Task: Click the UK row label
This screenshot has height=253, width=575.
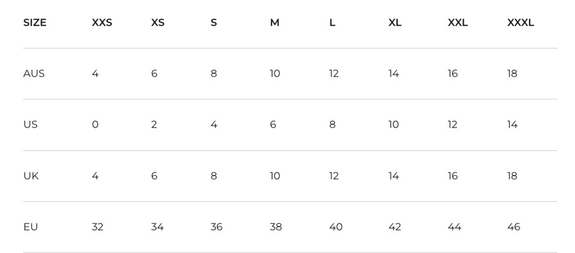Action: tap(31, 176)
